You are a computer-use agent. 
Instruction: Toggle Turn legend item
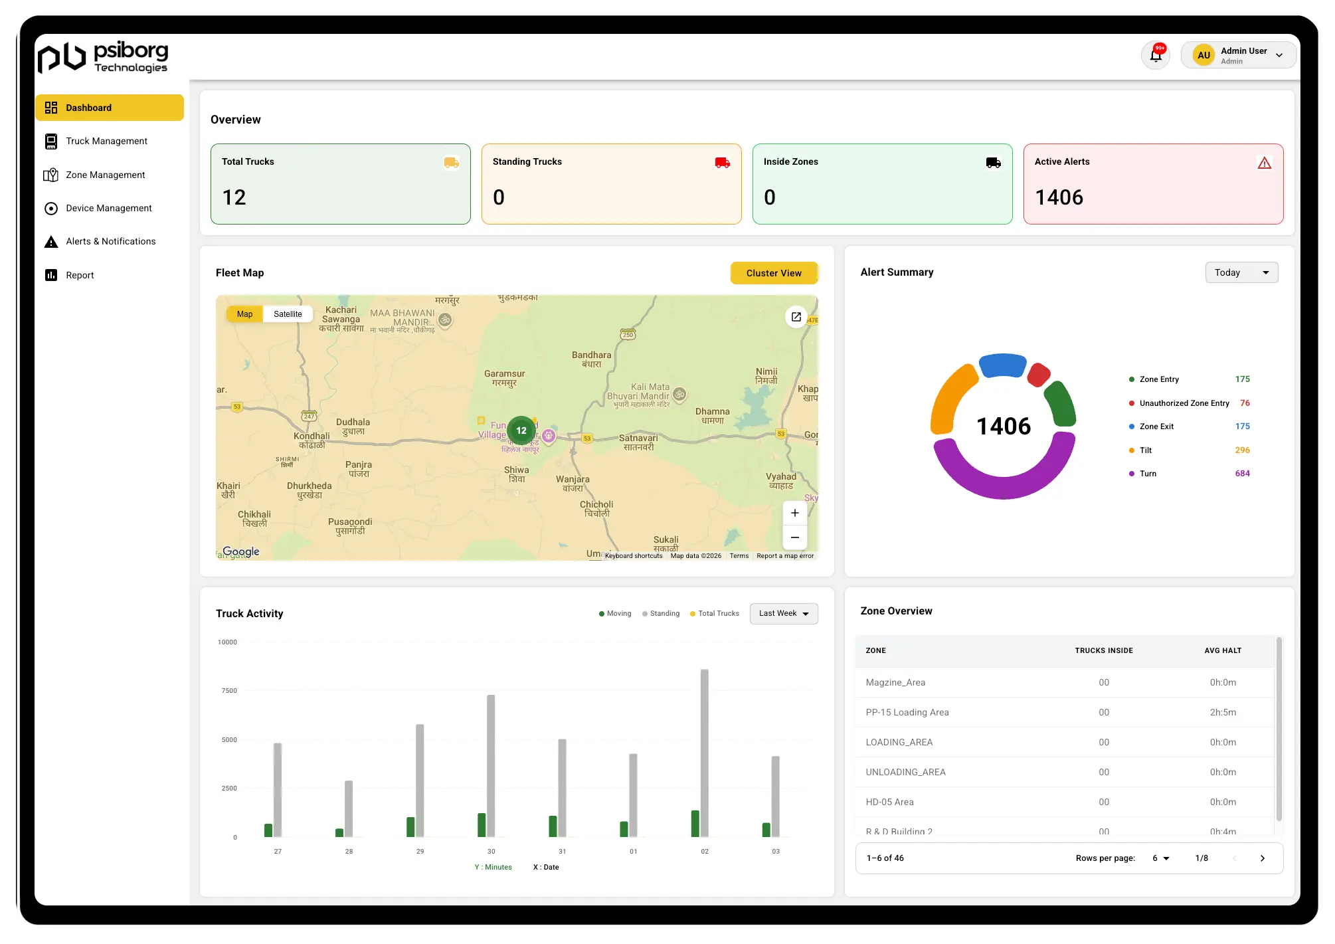(x=1143, y=474)
